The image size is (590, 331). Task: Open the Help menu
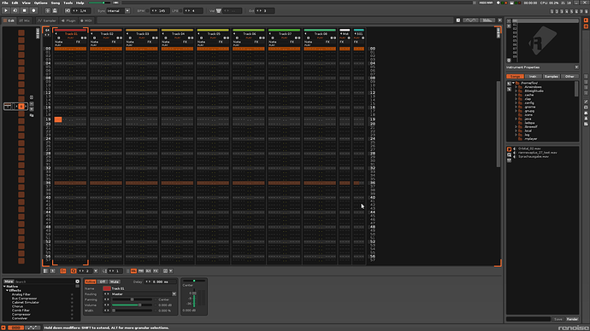coord(80,3)
